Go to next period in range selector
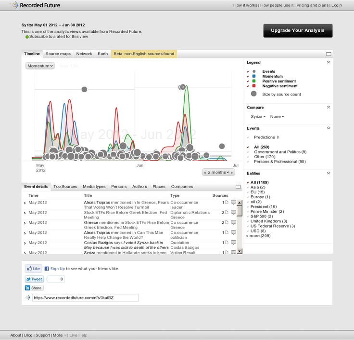 pyautogui.click(x=232, y=173)
